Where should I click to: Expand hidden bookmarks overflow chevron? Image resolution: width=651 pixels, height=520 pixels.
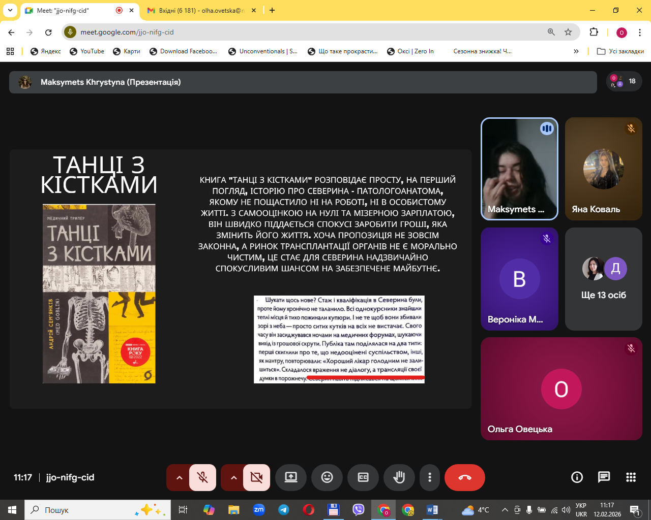(x=576, y=51)
